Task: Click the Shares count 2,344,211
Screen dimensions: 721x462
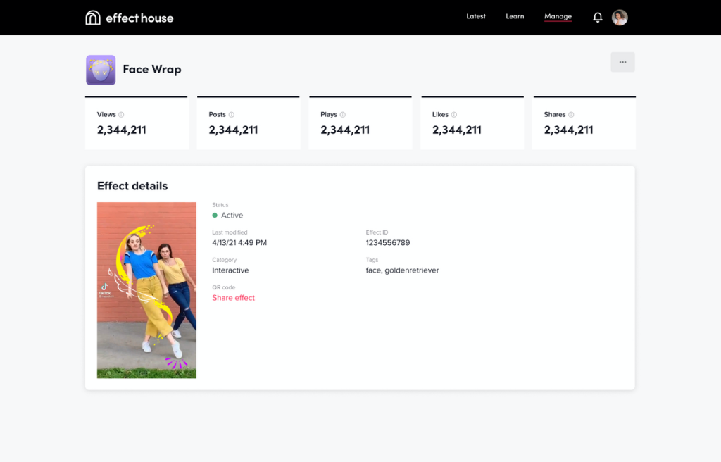Action: 568,130
